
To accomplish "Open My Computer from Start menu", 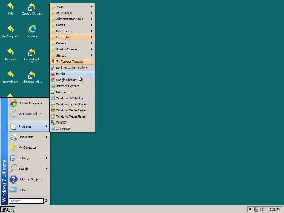I will click(29, 148).
